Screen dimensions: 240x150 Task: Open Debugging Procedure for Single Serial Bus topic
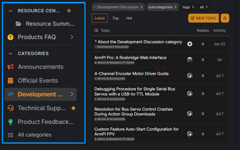(x=135, y=91)
